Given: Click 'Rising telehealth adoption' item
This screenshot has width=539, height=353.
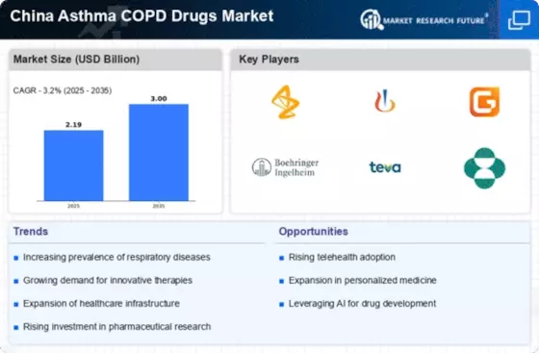Looking at the screenshot, I should tap(342, 257).
